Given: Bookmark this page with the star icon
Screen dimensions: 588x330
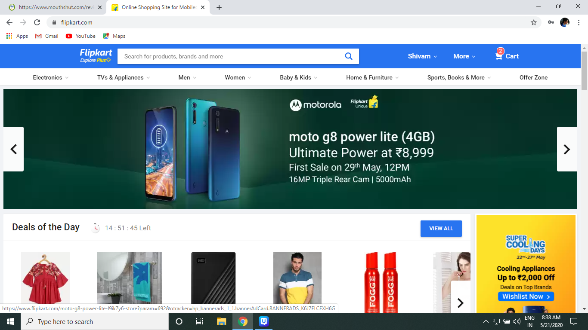Looking at the screenshot, I should pos(534,22).
